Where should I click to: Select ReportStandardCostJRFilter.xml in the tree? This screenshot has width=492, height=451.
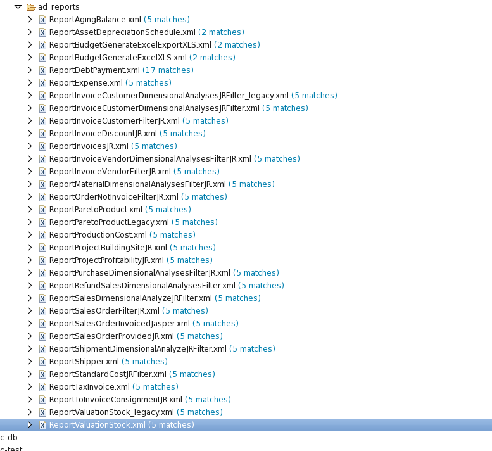coord(108,374)
